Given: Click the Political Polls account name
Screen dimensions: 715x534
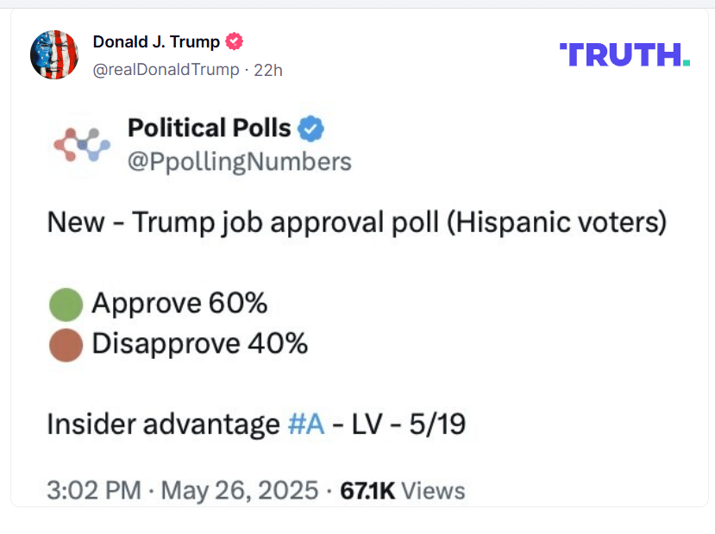Looking at the screenshot, I should tap(210, 128).
